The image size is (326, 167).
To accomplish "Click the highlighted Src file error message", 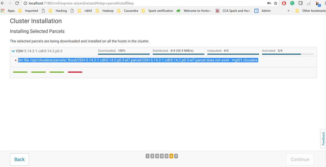I will pos(138,60).
